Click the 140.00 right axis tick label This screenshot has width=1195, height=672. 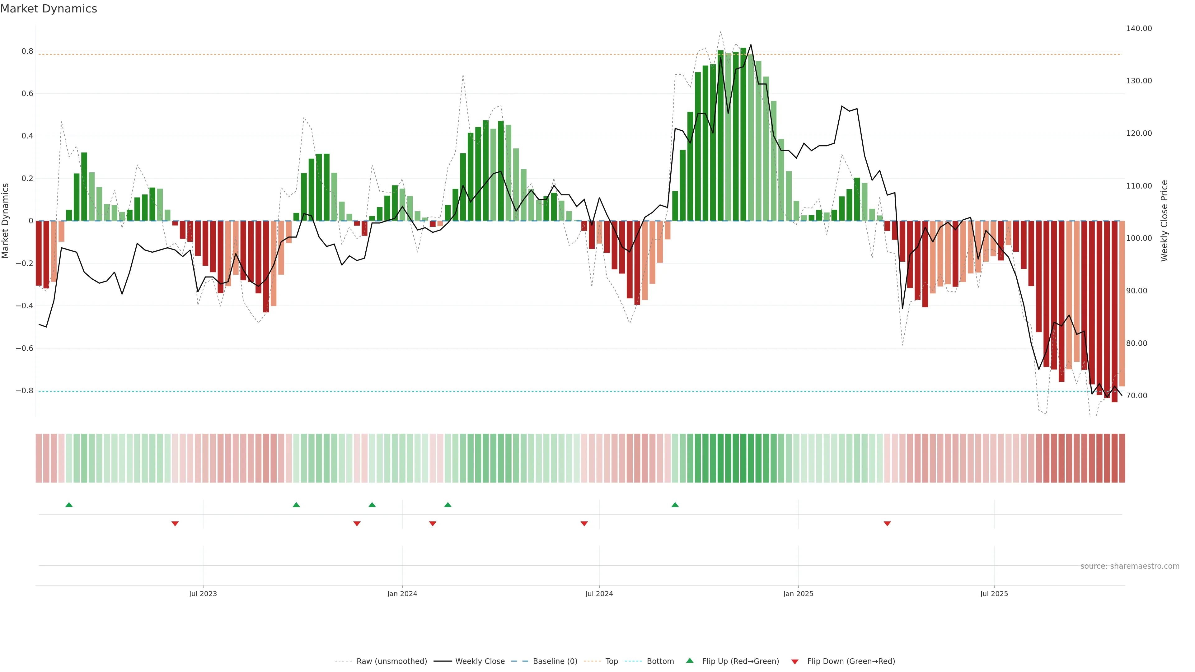tap(1138, 28)
